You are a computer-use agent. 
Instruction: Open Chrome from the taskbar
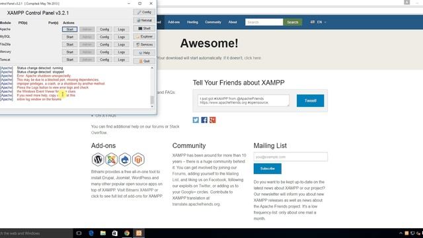(127, 233)
